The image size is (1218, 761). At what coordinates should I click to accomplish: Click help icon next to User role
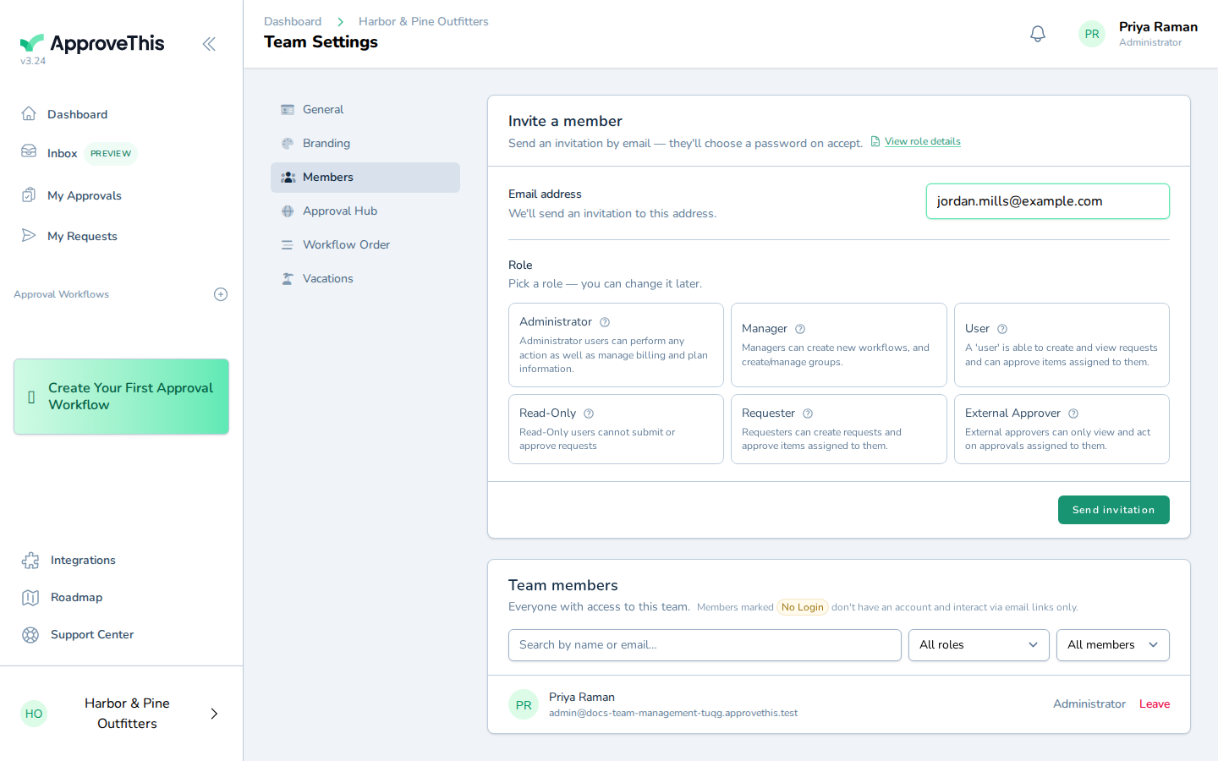(x=1002, y=329)
